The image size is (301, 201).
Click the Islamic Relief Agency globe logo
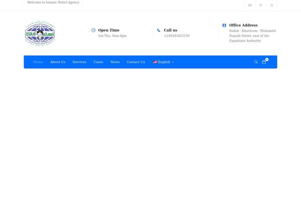pyautogui.click(x=40, y=34)
